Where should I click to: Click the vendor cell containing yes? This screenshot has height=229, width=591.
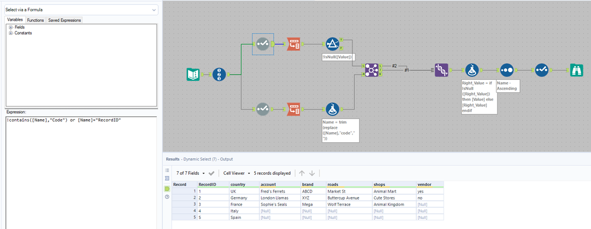pos(430,191)
